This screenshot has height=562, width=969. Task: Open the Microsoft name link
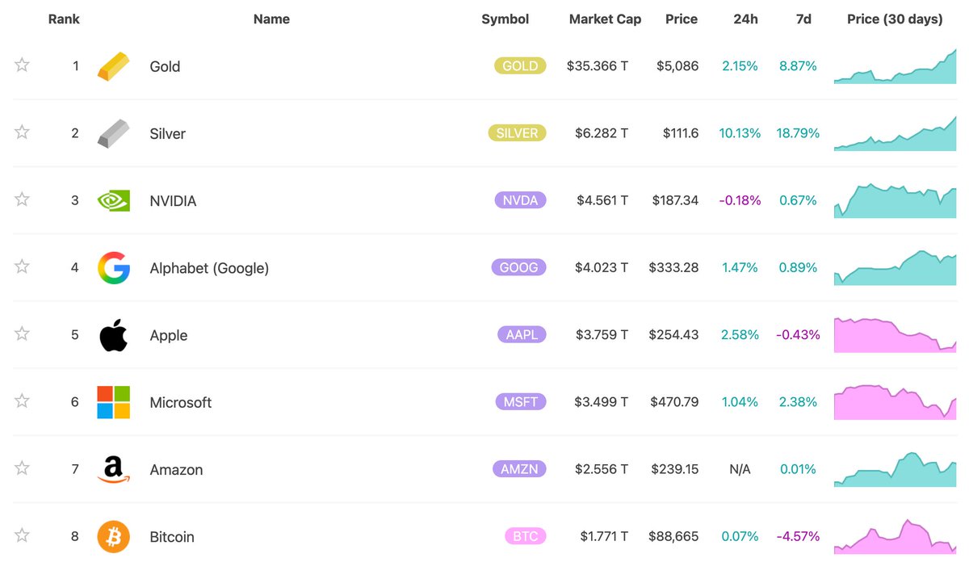[181, 402]
